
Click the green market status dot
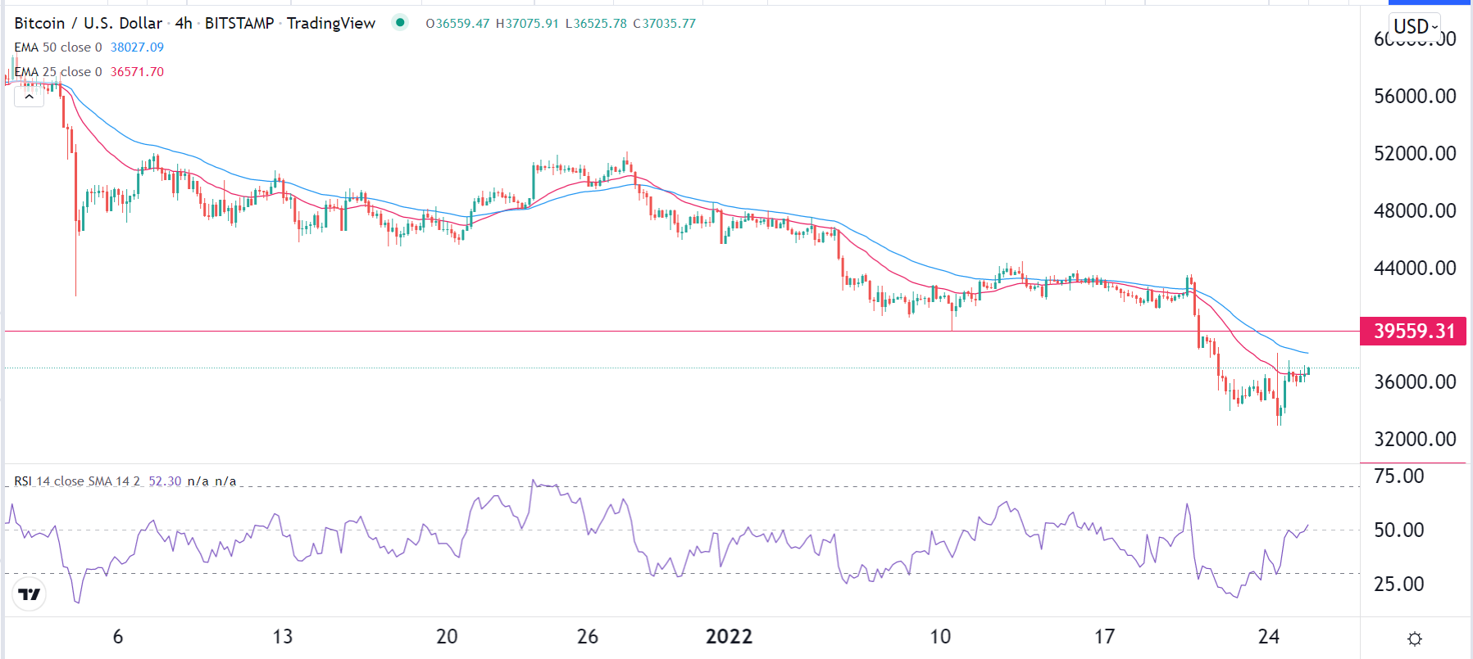(x=400, y=22)
